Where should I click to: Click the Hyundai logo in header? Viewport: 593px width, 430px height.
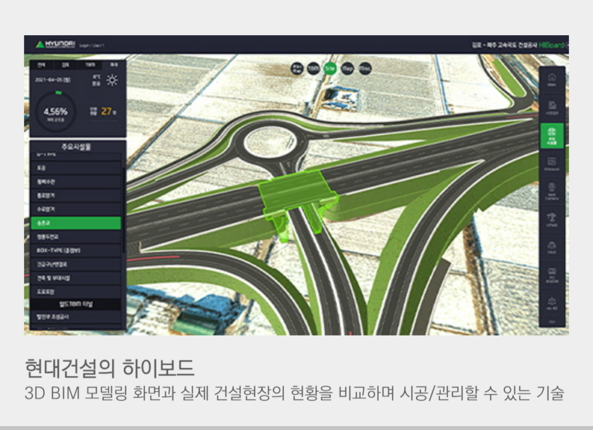point(56,44)
